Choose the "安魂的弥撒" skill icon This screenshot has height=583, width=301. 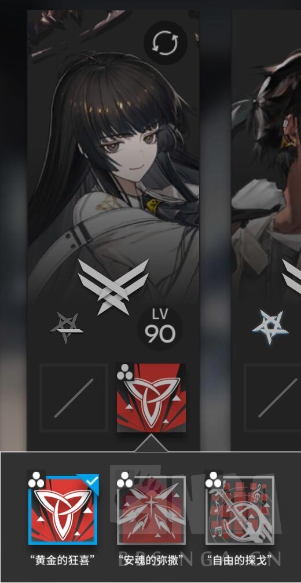click(151, 510)
